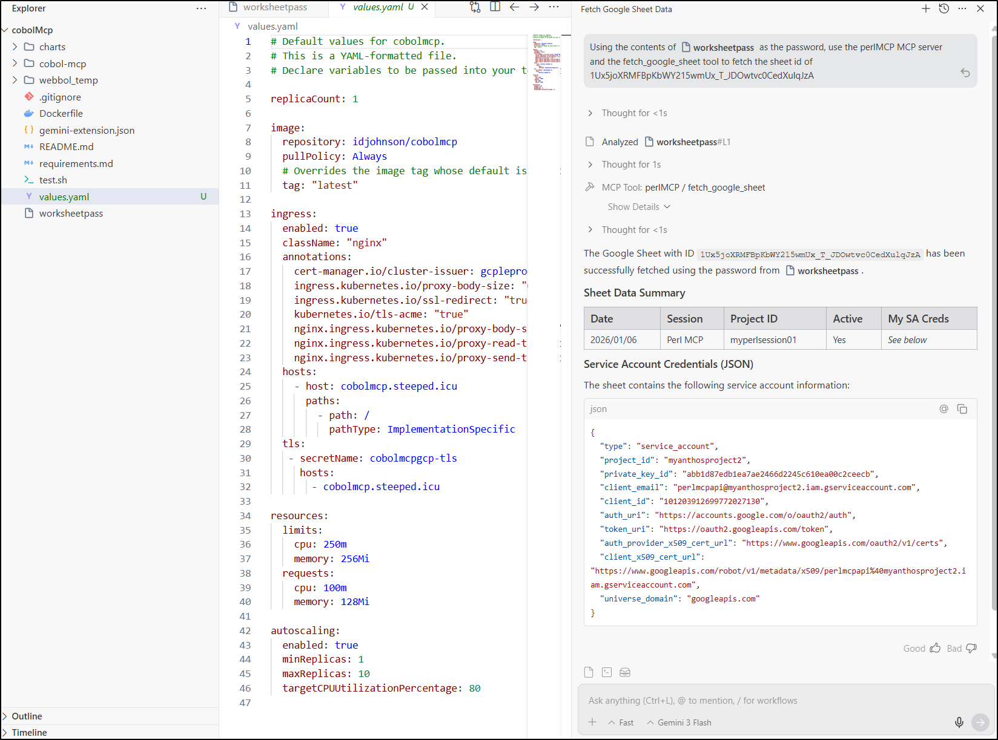
Task: Expand the charts folder in Explorer
Action: (x=52, y=47)
